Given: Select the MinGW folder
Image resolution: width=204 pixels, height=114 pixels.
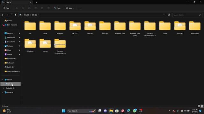Looking at the screenshot, I should point(90,28).
